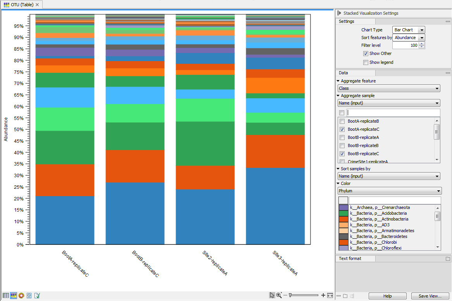This screenshot has width=452, height=301.
Task: Uncheck the Show Other checkbox
Action: pos(366,53)
